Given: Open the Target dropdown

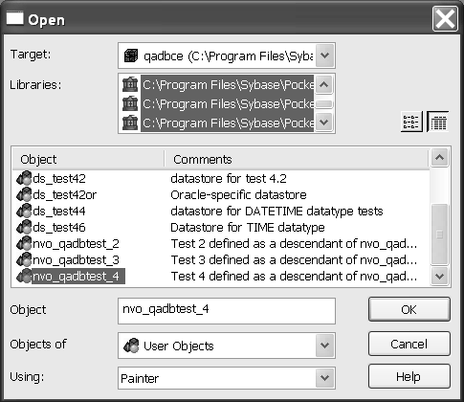Looking at the screenshot, I should pyautogui.click(x=324, y=56).
